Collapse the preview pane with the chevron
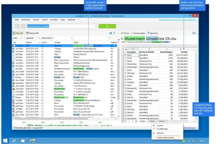 pos(118,33)
